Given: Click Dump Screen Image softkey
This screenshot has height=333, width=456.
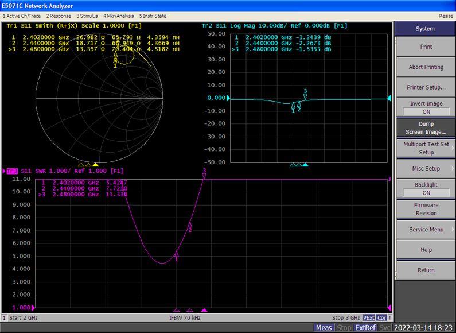Looking at the screenshot, I should [426, 128].
